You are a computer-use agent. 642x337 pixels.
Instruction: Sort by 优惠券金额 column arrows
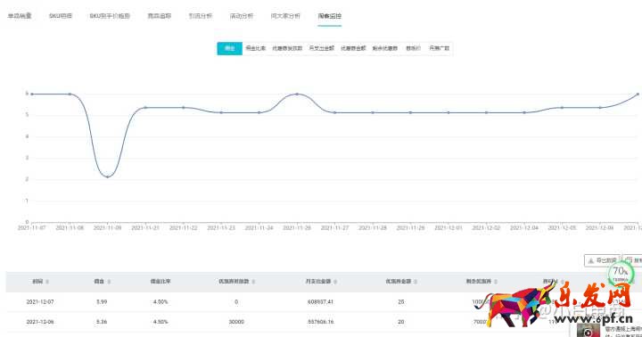[x=416, y=282]
